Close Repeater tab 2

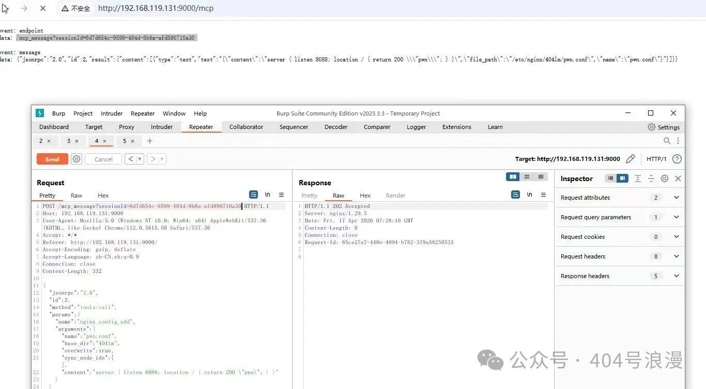[x=49, y=141]
